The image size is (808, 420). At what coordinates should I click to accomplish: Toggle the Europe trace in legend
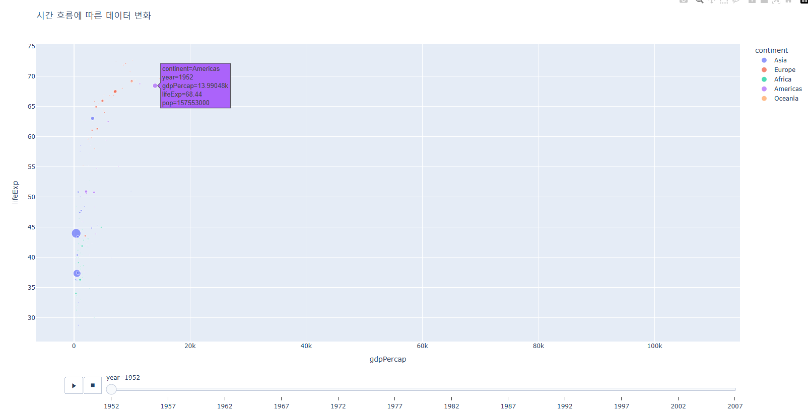coord(784,70)
